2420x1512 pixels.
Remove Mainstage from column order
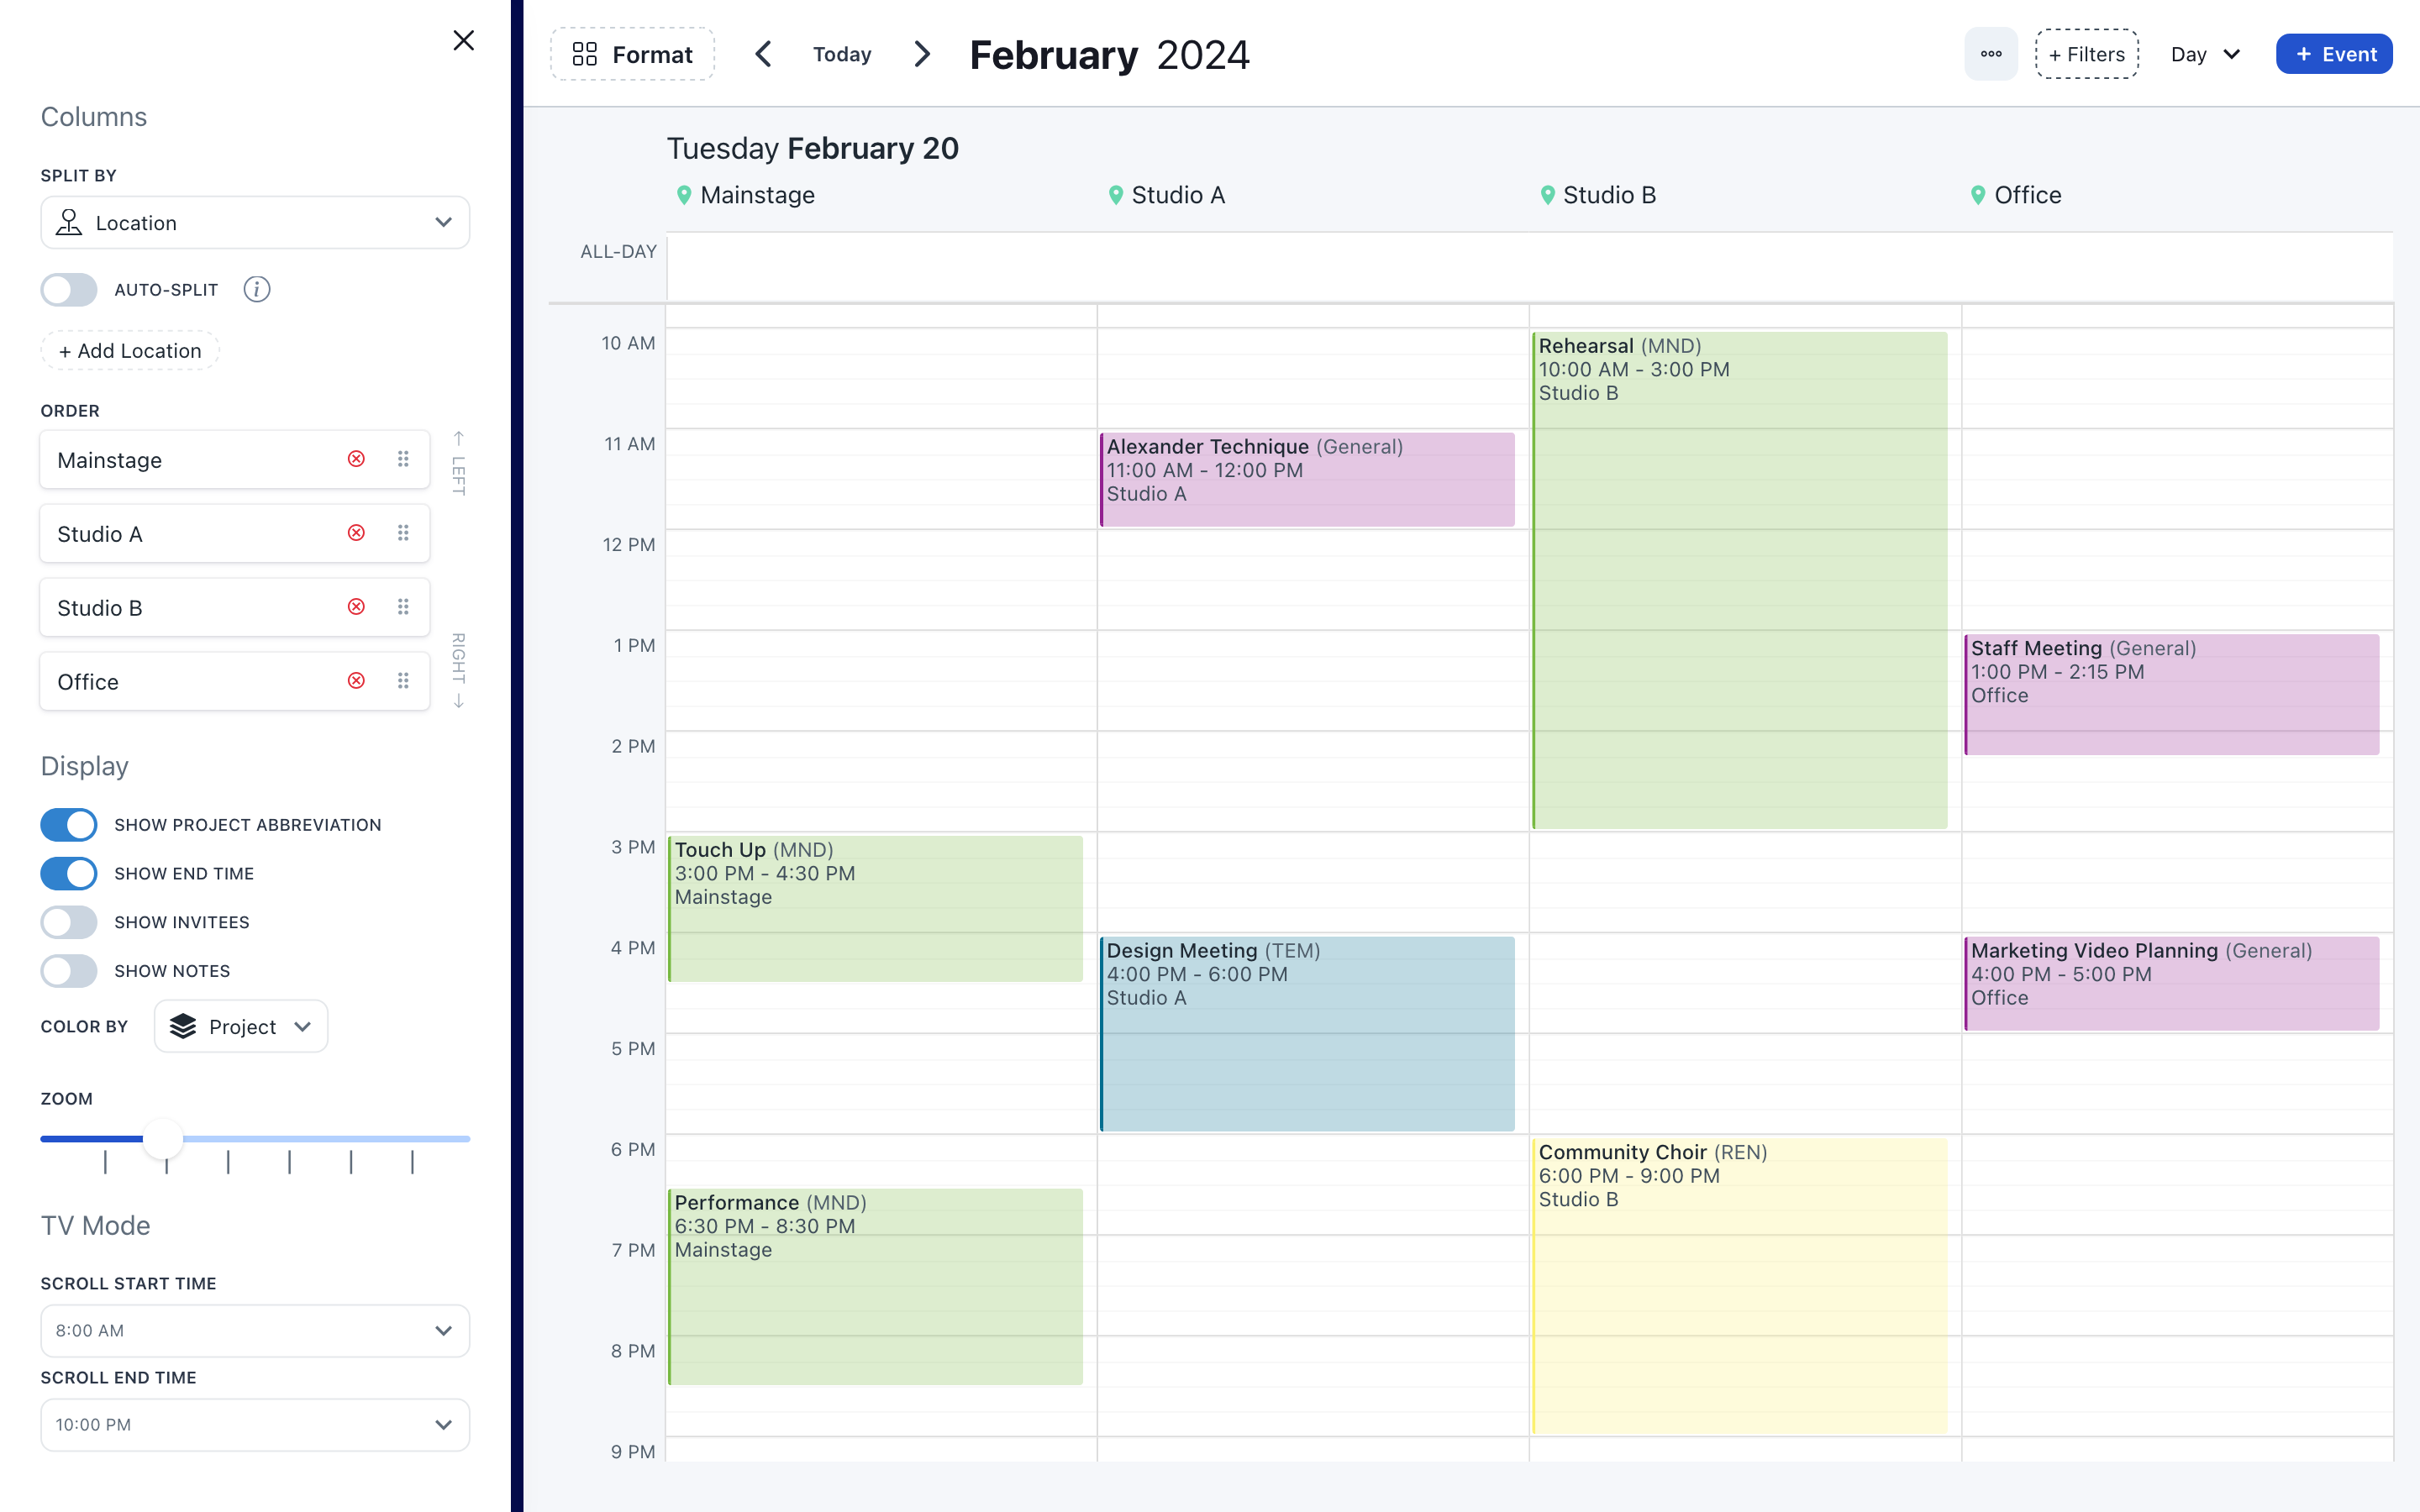point(356,459)
